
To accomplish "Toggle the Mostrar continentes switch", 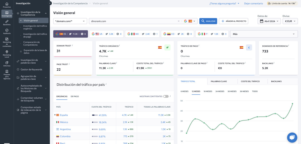I will 166,96.
